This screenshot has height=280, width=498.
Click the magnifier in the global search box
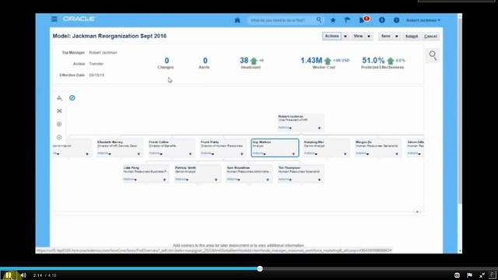319,20
